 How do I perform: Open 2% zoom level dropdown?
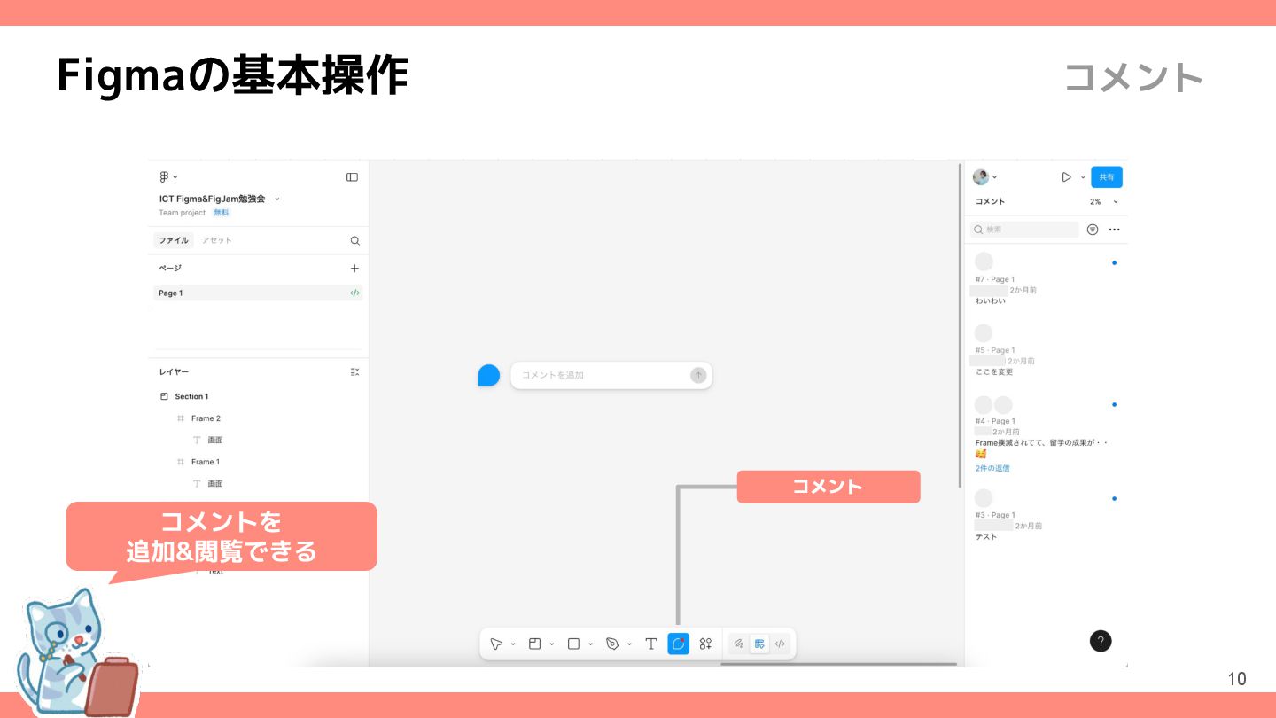click(1104, 202)
